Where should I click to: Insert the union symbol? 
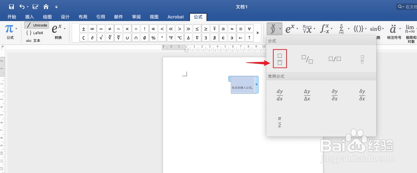127,38
